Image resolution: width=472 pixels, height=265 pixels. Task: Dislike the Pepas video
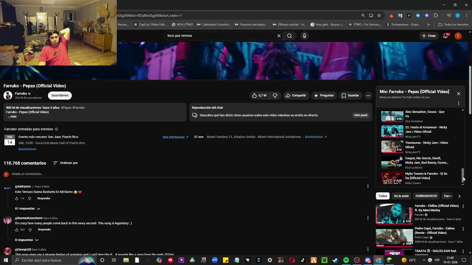(x=275, y=95)
